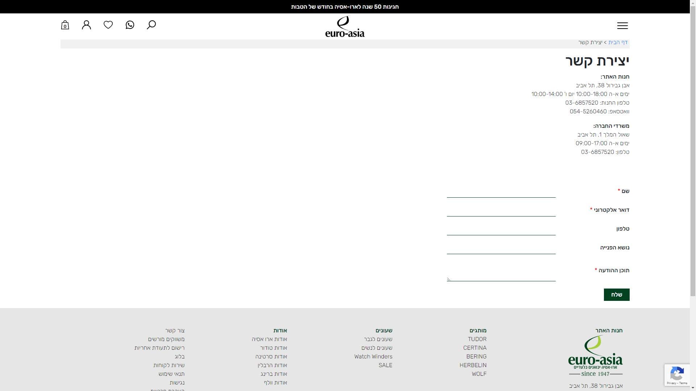Click the תוכן ההודעה message textarea

(x=501, y=272)
